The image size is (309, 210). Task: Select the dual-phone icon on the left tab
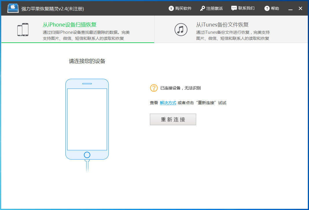(23, 29)
